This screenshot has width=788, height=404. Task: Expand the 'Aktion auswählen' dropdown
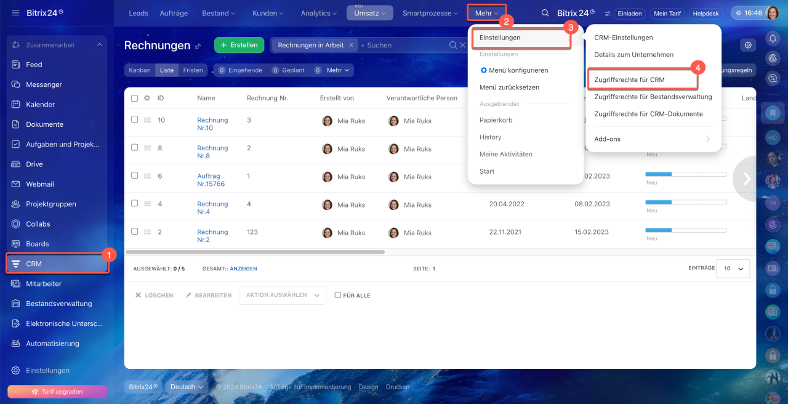tap(283, 295)
